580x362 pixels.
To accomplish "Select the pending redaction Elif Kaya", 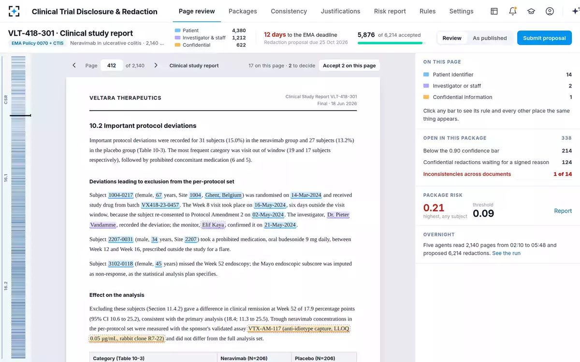I will pos(213,225).
